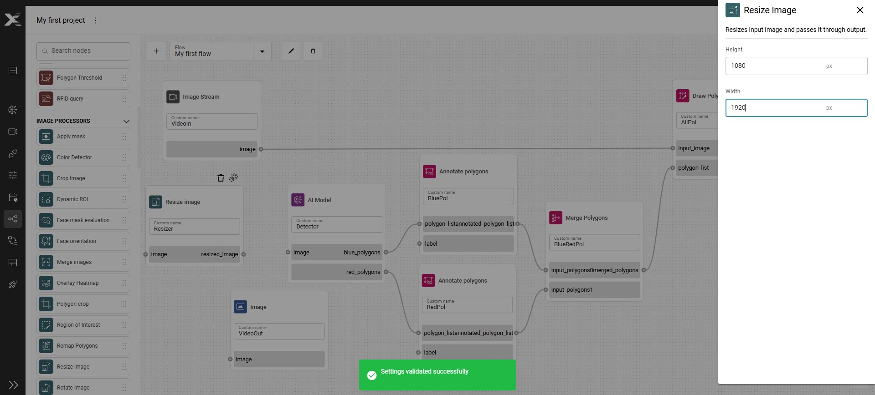Open the camera icon in left sidebar
Screen dimensions: 875x395
click(x=13, y=132)
